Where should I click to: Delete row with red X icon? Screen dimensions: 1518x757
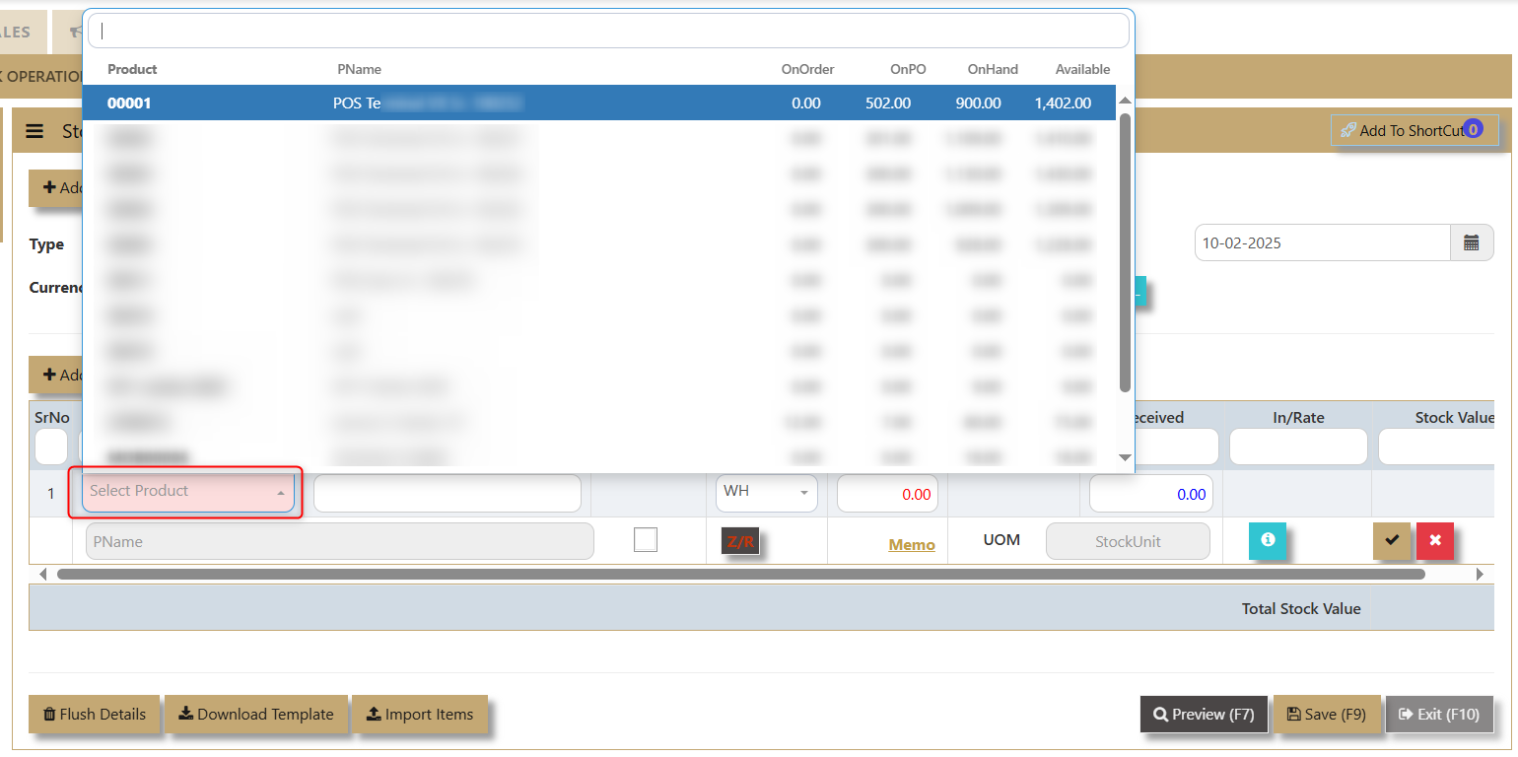pyautogui.click(x=1435, y=540)
